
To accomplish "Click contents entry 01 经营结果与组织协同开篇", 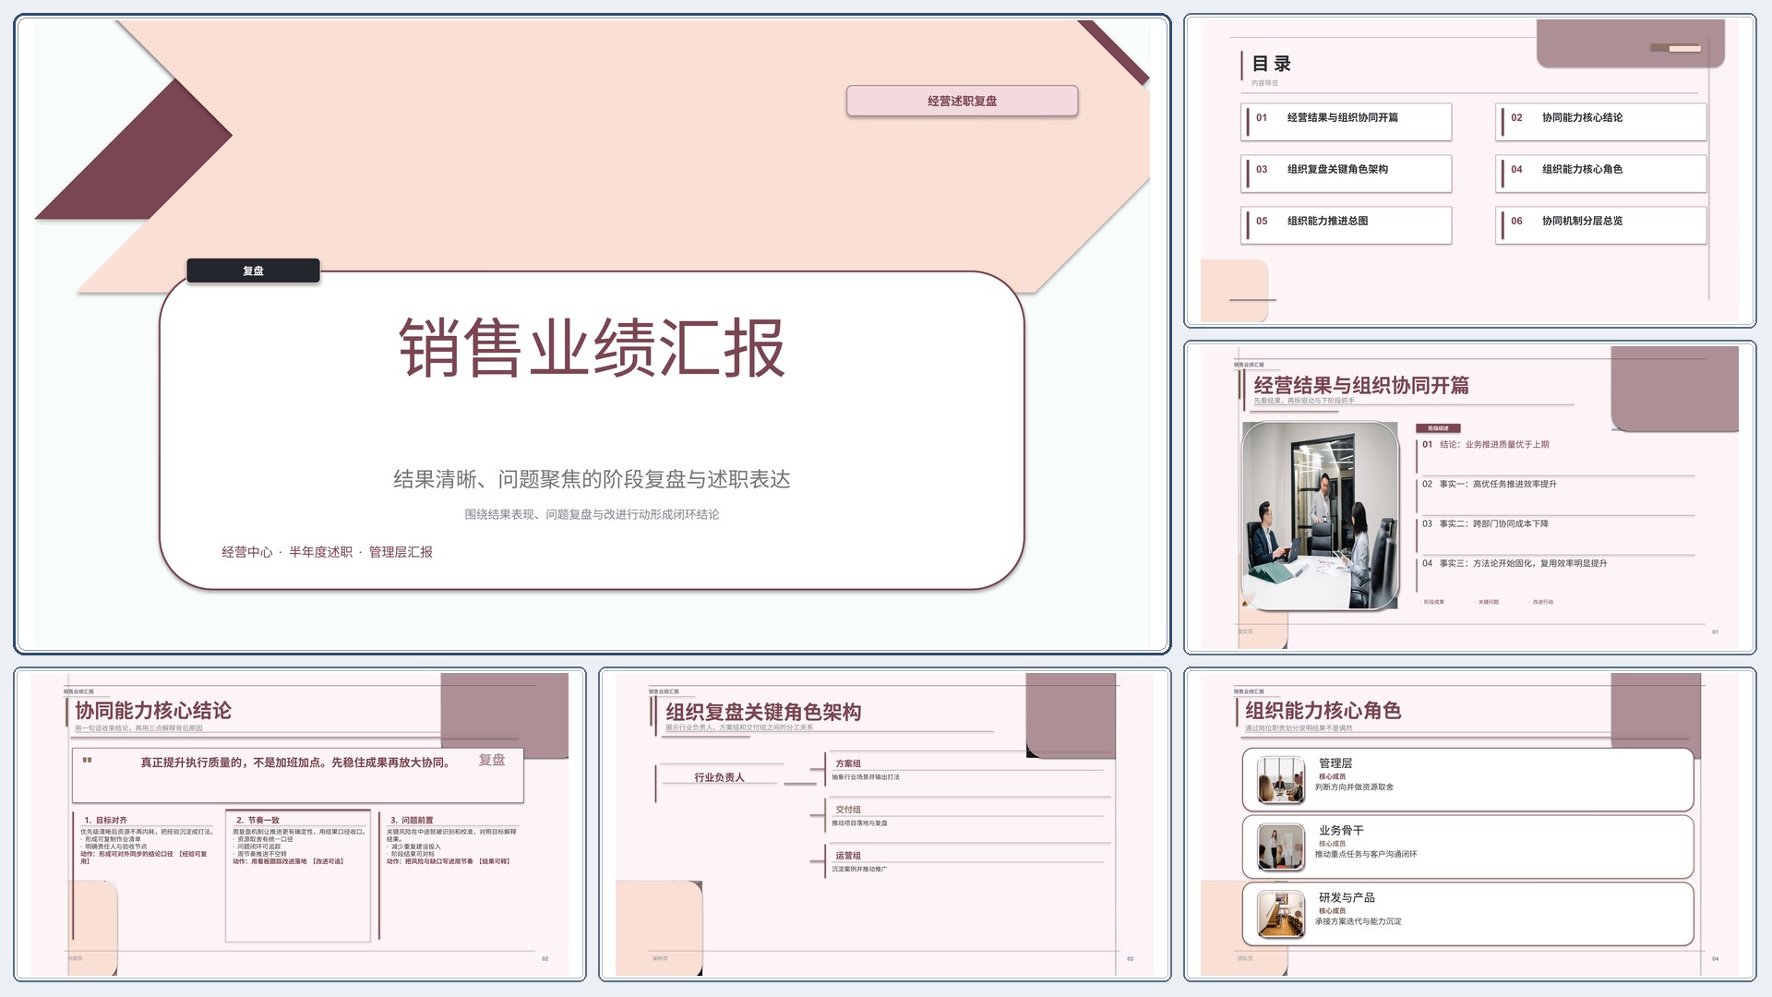I will (x=1347, y=122).
